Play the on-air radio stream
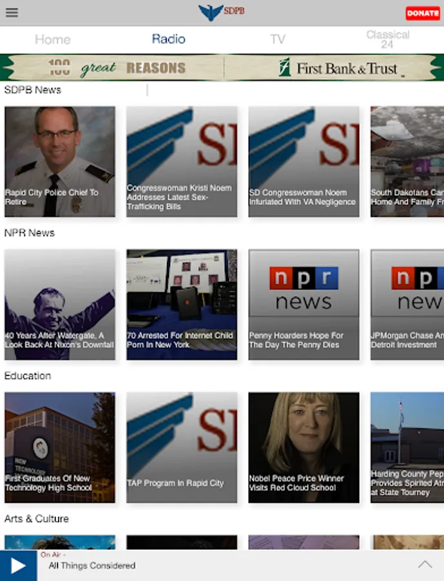 pos(19,566)
